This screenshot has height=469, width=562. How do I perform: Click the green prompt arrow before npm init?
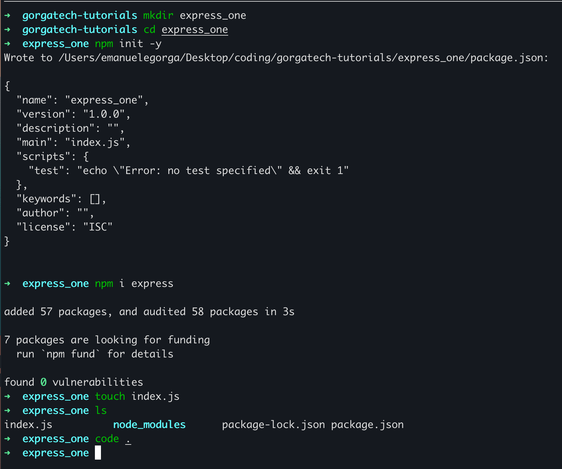click(x=7, y=44)
